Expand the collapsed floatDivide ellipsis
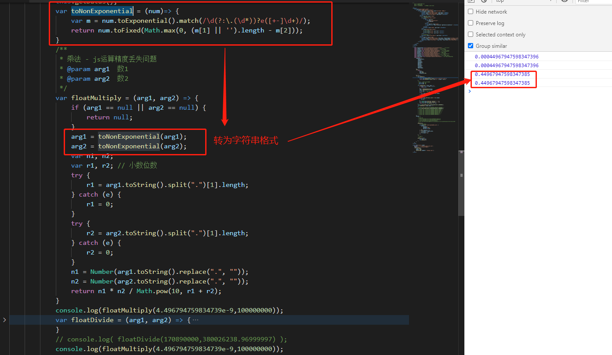Image resolution: width=612 pixels, height=355 pixels. 196,320
